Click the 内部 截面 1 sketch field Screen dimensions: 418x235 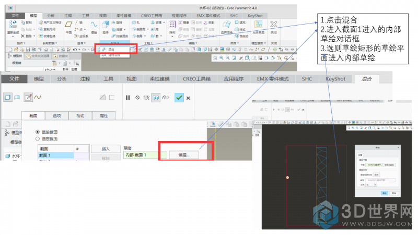[x=145, y=155]
